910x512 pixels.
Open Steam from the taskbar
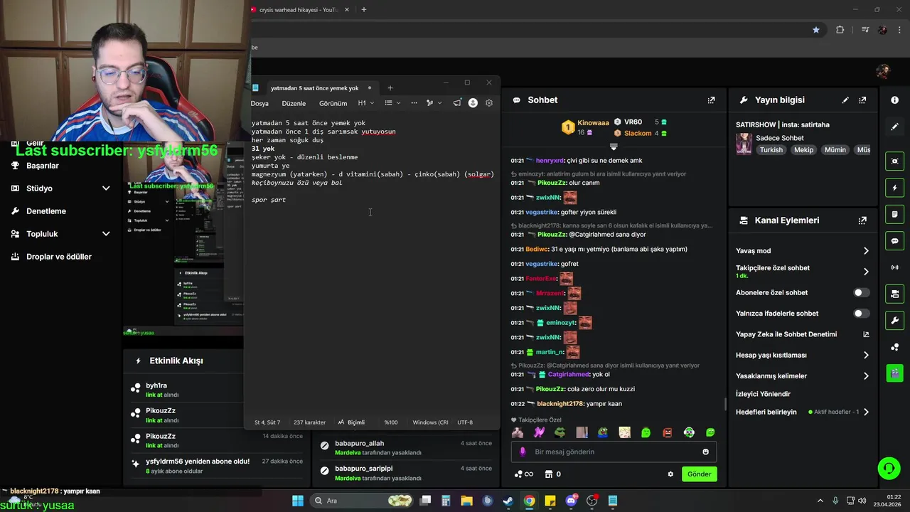(x=508, y=501)
